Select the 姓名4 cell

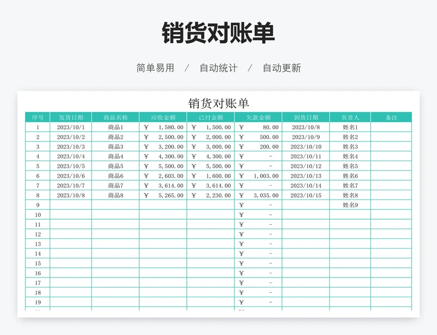tap(350, 156)
